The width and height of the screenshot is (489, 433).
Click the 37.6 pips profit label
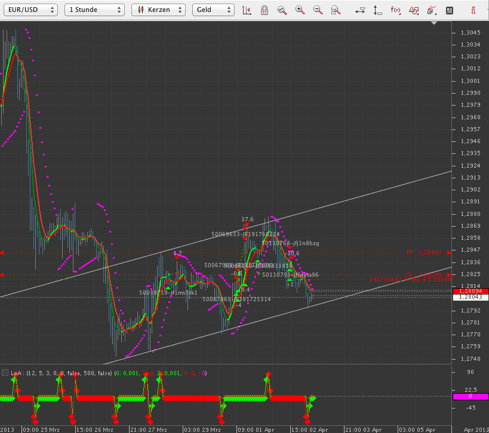[247, 219]
